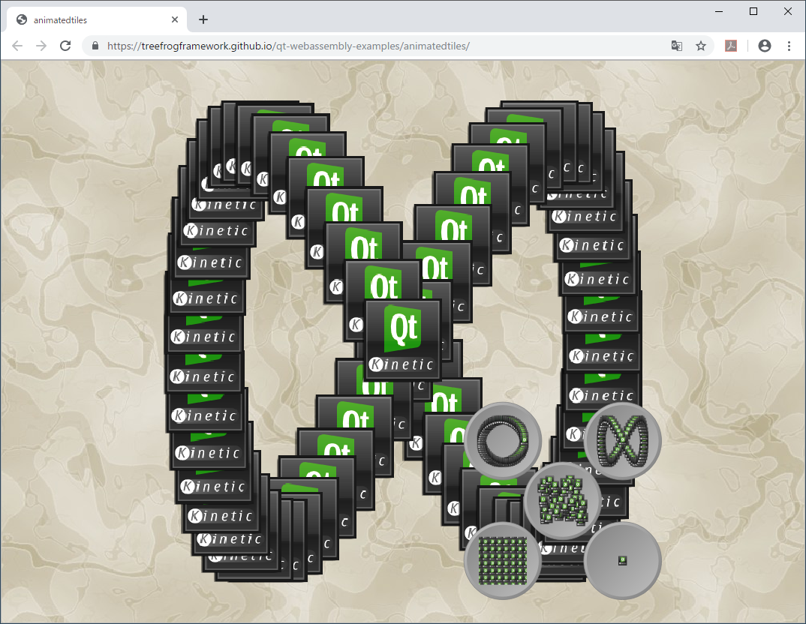Click the Google Translate icon in the address bar
This screenshot has height=624, width=806.
(676, 46)
